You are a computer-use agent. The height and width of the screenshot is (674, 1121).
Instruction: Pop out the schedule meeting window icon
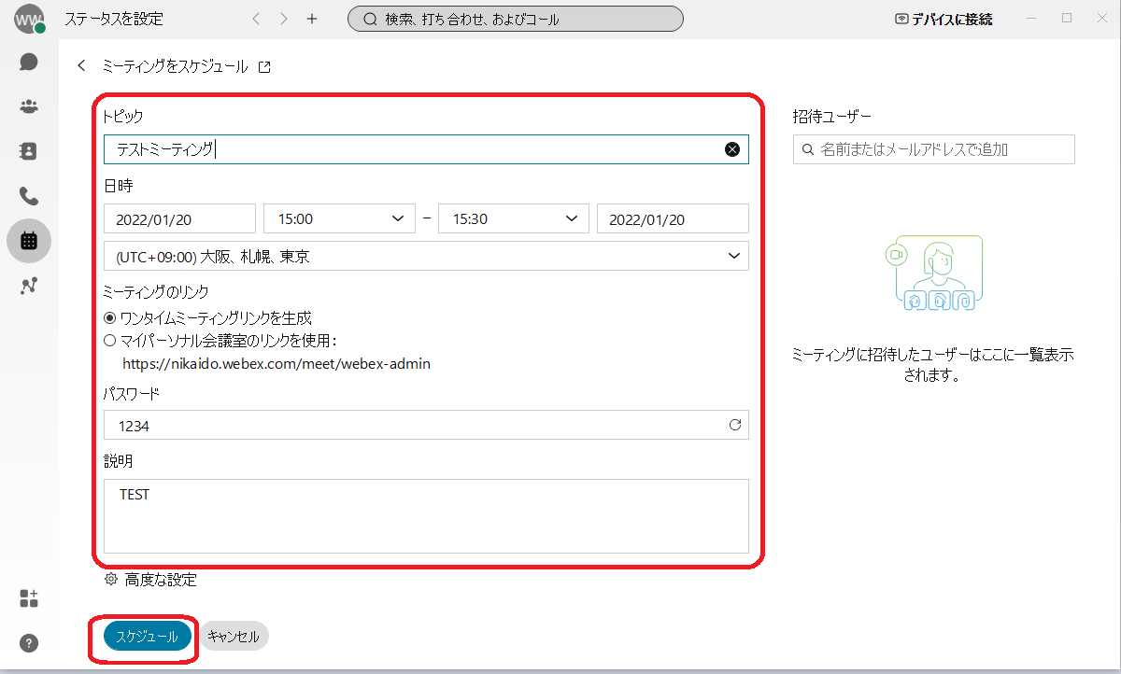click(x=264, y=66)
